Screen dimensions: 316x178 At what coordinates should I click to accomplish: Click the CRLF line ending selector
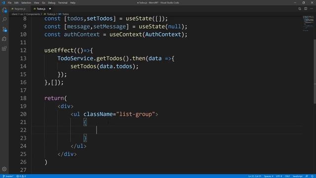(287, 176)
